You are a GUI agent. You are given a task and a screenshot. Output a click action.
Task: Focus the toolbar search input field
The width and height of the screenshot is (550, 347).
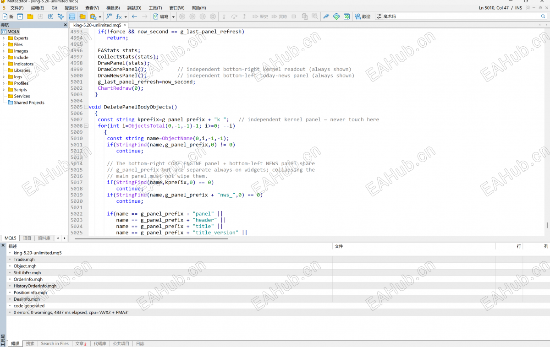[461, 16]
